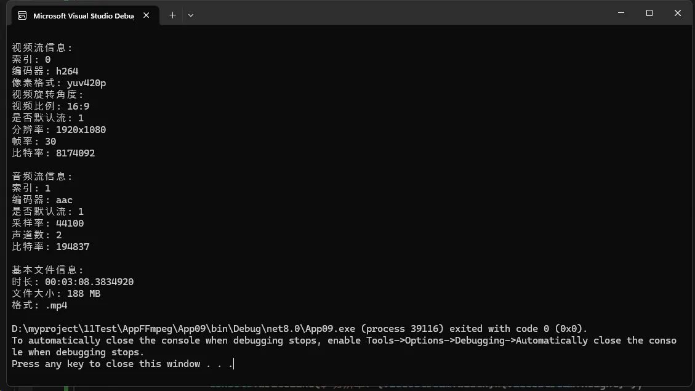
Task: Click the 1920x1080 resolution line
Action: (x=59, y=130)
